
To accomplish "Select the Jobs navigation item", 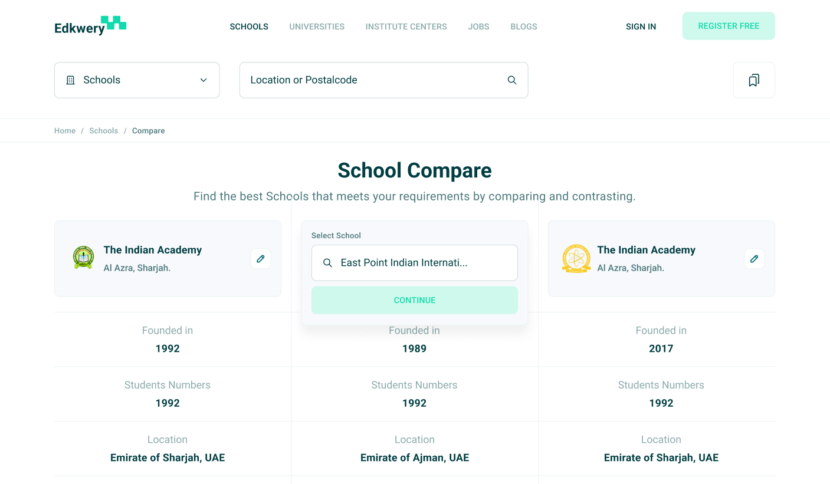I will pos(478,27).
